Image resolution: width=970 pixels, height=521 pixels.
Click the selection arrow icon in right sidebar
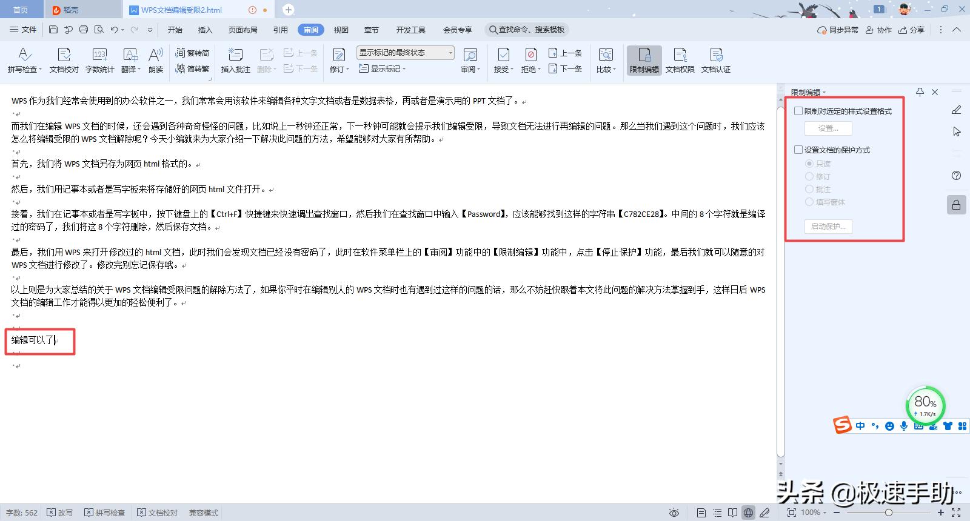[x=957, y=131]
